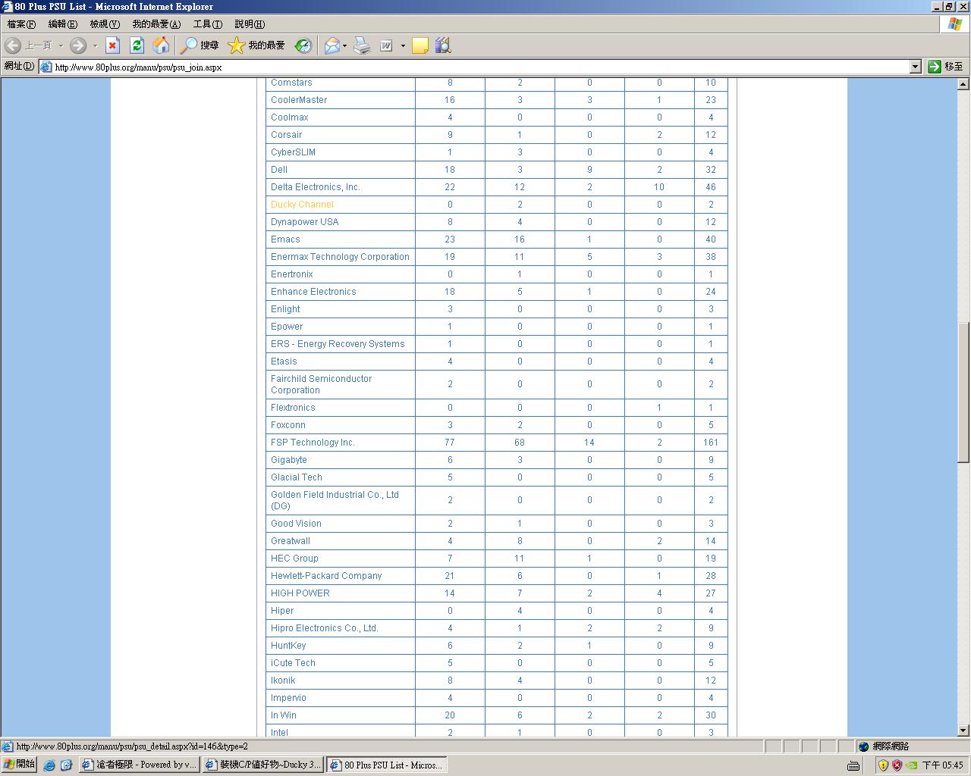Open the 說明(H) menu
The image size is (971, 776).
[250, 24]
